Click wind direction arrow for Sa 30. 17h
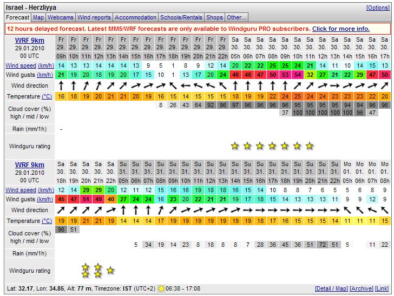The image size is (394, 296). (384, 85)
